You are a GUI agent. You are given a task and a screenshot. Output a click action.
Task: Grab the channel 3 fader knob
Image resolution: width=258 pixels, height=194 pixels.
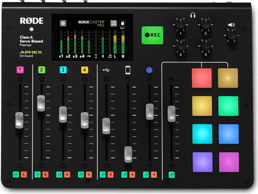(63, 114)
